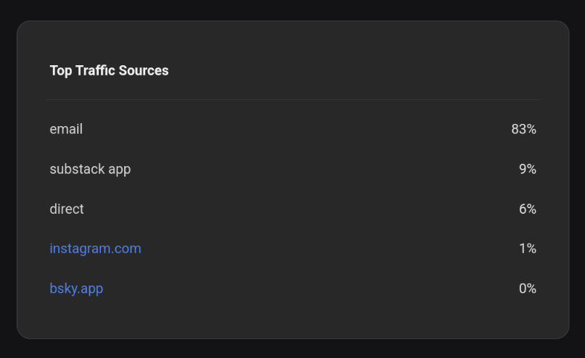585x358 pixels.
Task: Select the direct traffic source label
Action: coord(67,209)
